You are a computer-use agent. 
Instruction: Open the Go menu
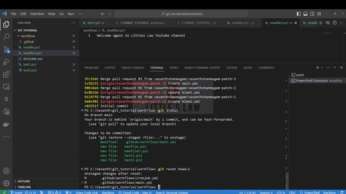61,14
